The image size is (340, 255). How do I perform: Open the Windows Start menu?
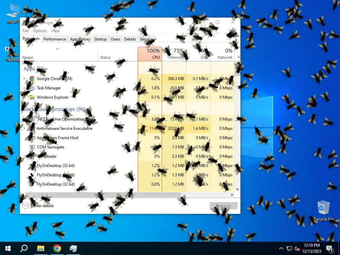tap(8, 248)
